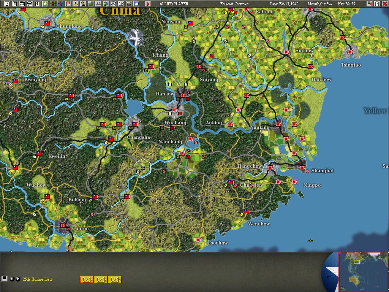Select the Japanese flag base at Anking

pyautogui.click(x=231, y=124)
